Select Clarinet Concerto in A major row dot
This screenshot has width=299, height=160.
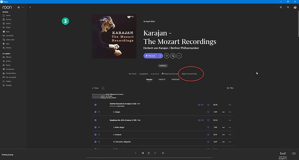click(x=95, y=105)
